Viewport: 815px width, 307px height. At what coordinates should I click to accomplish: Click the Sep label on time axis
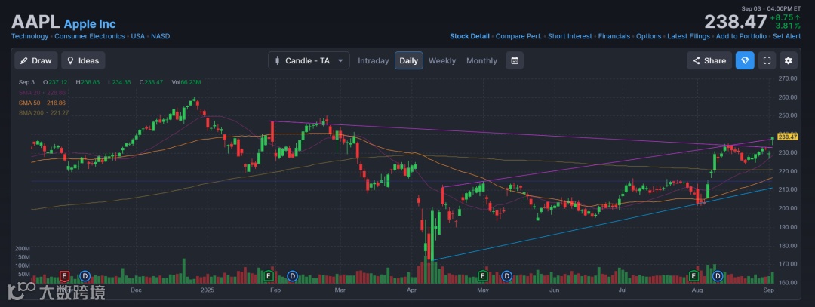(769, 290)
